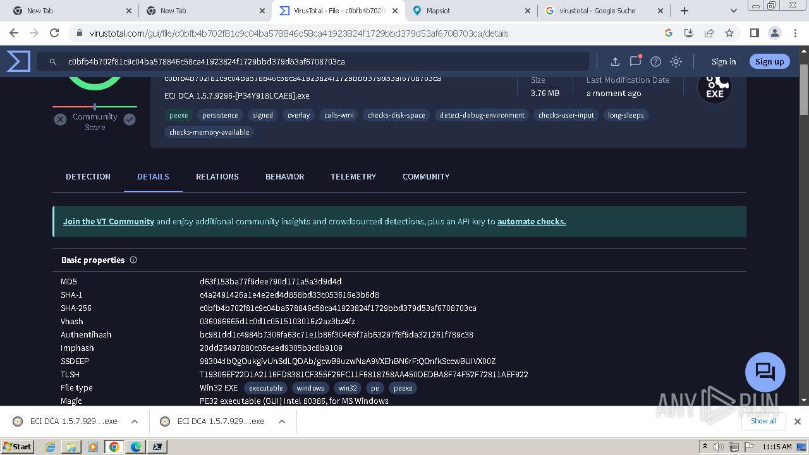The image size is (809, 455).
Task: Switch to the COMMUNITY tab
Action: pos(426,176)
